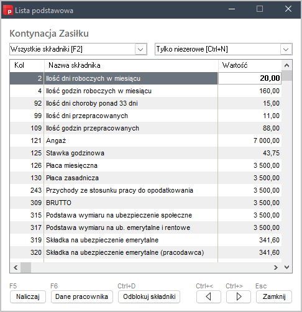Select row 'Ilość dni roboczych w miesiącu'
Screen dimensions: 302x312
[x=145, y=78]
